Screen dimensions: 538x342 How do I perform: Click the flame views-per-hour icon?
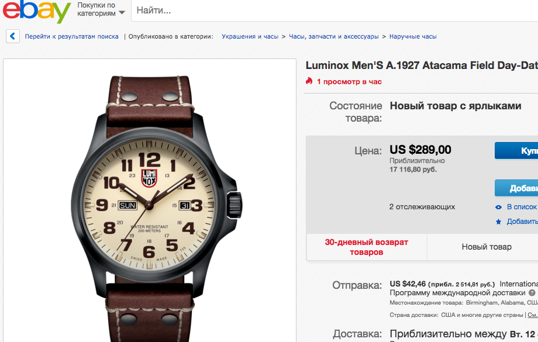coord(309,81)
